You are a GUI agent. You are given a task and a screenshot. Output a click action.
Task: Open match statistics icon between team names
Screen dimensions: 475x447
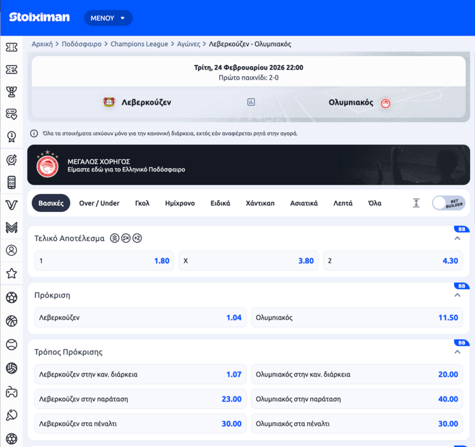click(x=251, y=102)
